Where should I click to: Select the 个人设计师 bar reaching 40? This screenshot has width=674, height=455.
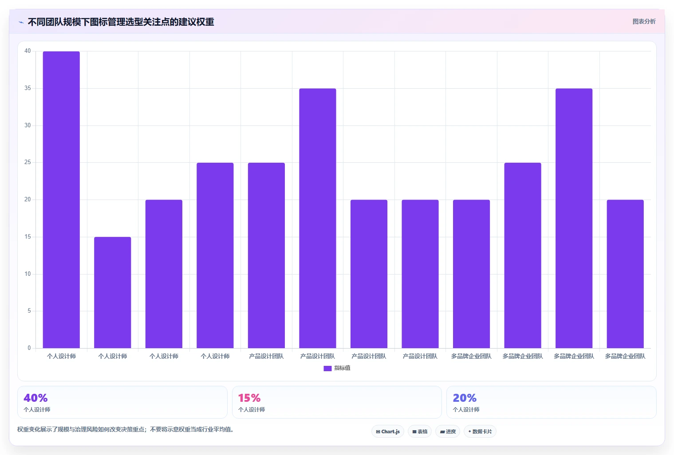click(61, 200)
